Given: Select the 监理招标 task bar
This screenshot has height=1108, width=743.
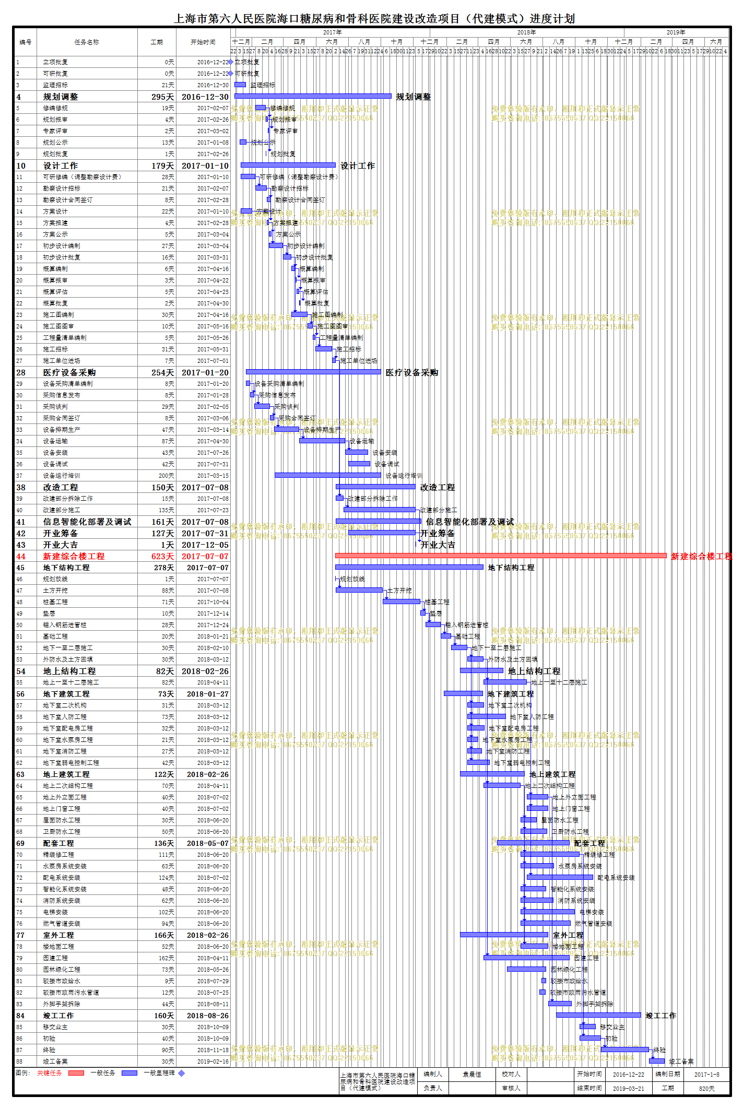Looking at the screenshot, I should (x=240, y=85).
